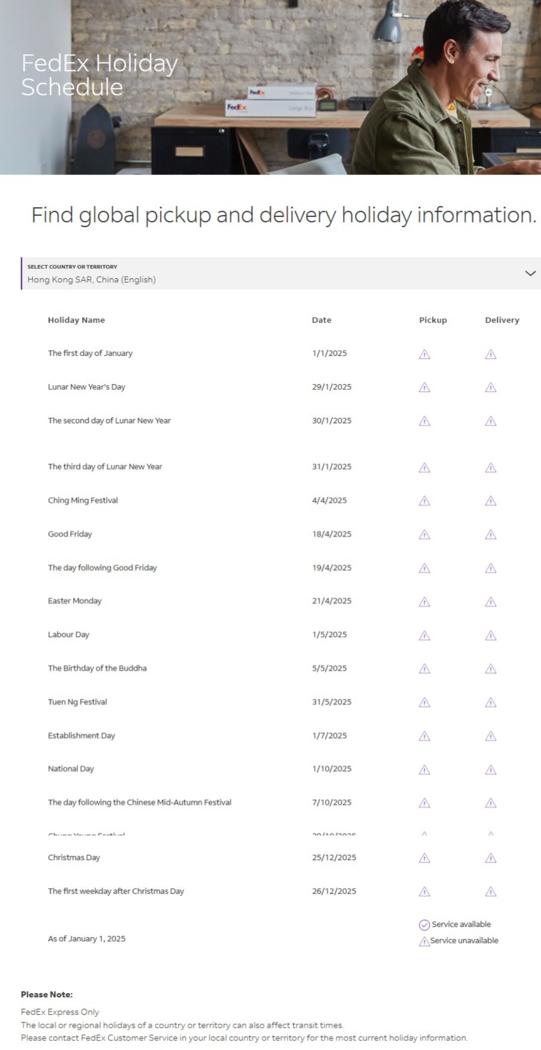The height and width of the screenshot is (1050, 541).
Task: Click the Service unavailable triangle legend icon
Action: pos(424,941)
